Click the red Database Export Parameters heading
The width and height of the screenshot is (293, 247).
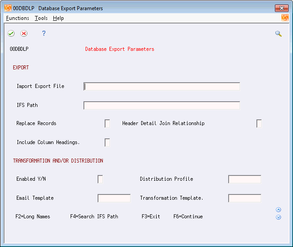coord(120,49)
